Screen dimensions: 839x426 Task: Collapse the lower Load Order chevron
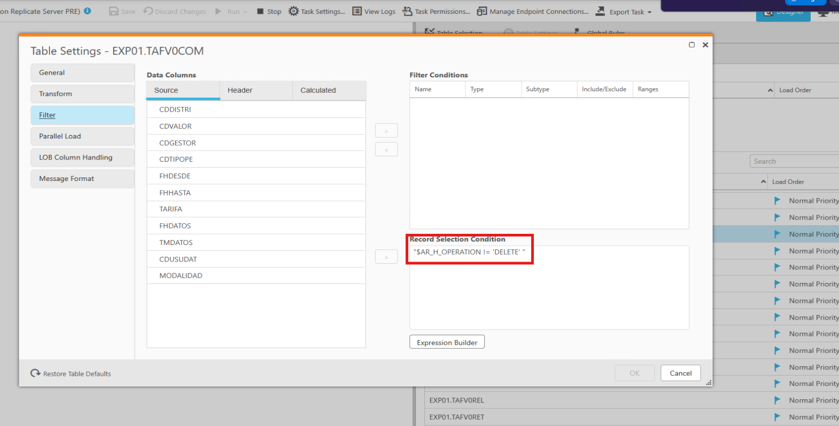point(763,182)
